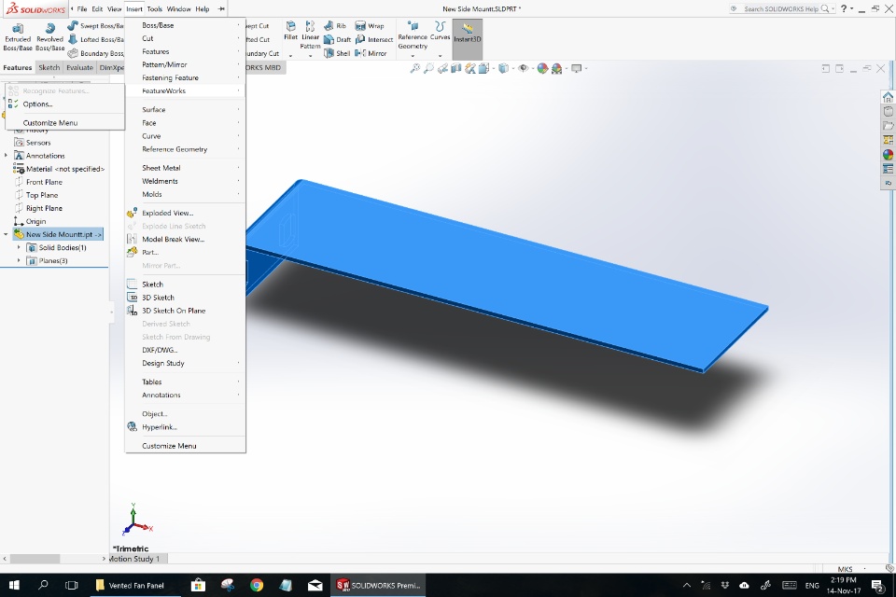Image resolution: width=896 pixels, height=597 pixels.
Task: Select the Boundary Boss/Base tool
Action: pos(95,53)
